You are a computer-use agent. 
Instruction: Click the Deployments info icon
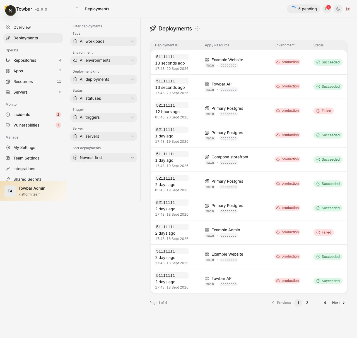tap(197, 28)
